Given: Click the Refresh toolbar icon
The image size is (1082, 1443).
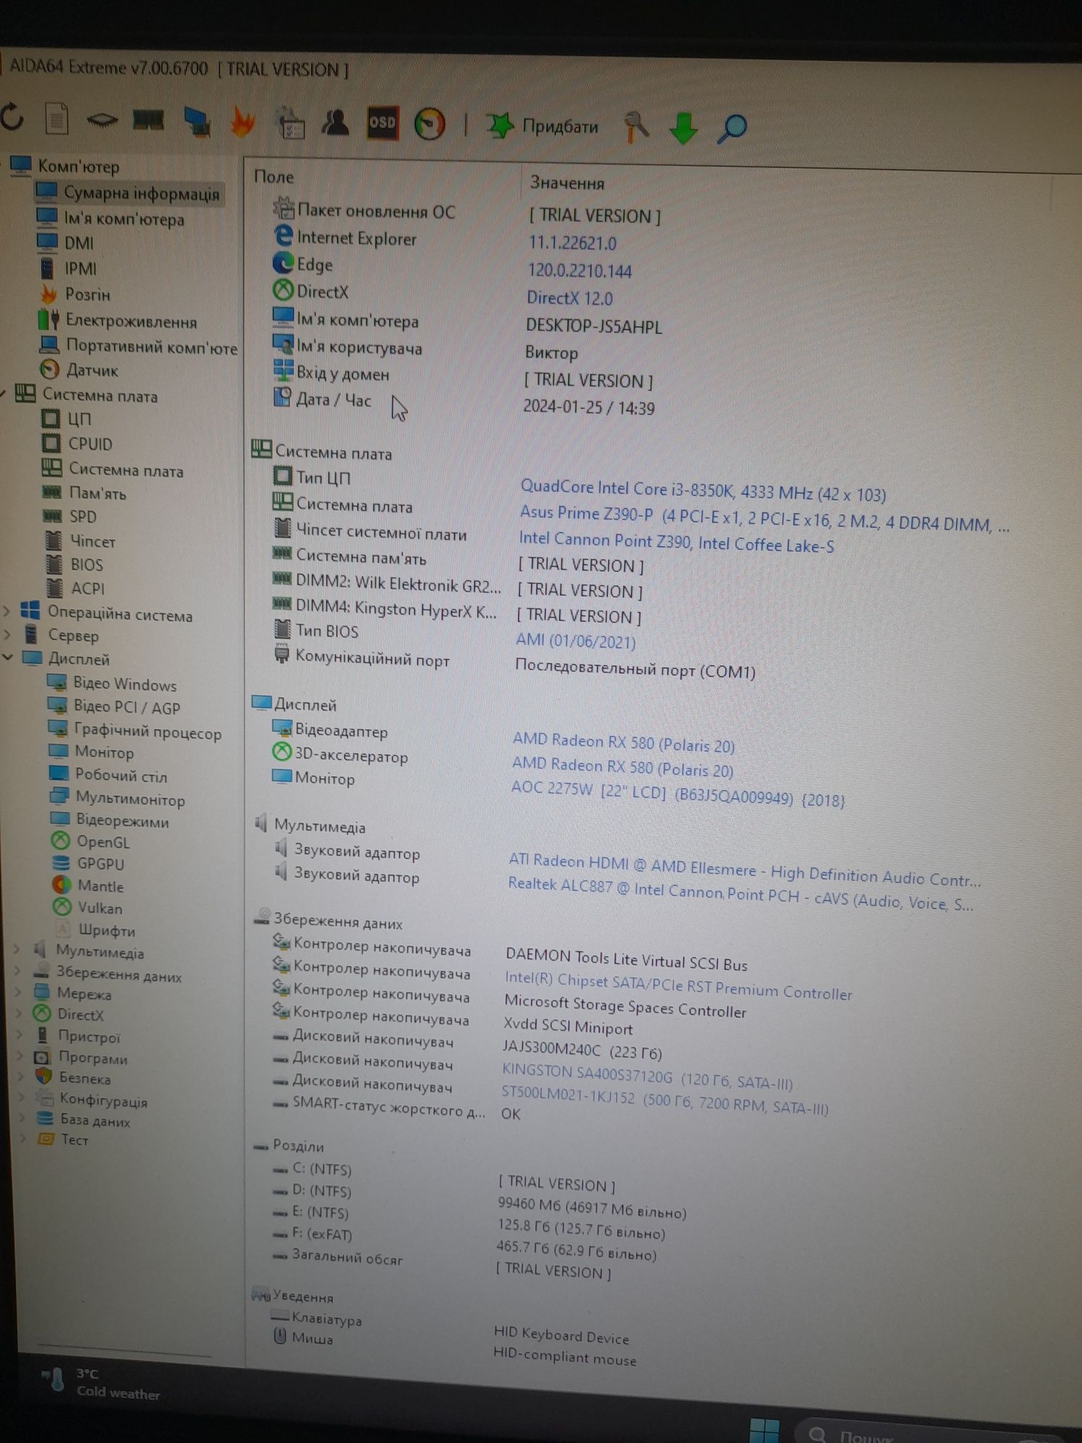Looking at the screenshot, I should coord(12,117).
